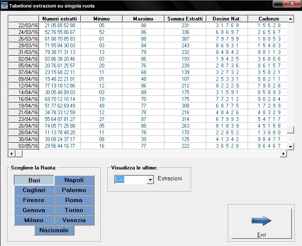Image resolution: width=302 pixels, height=246 pixels.
Task: Click the Decine Nat. column header
Action: click(x=227, y=19)
